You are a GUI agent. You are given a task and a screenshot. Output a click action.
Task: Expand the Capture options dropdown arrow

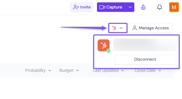pos(130,7)
